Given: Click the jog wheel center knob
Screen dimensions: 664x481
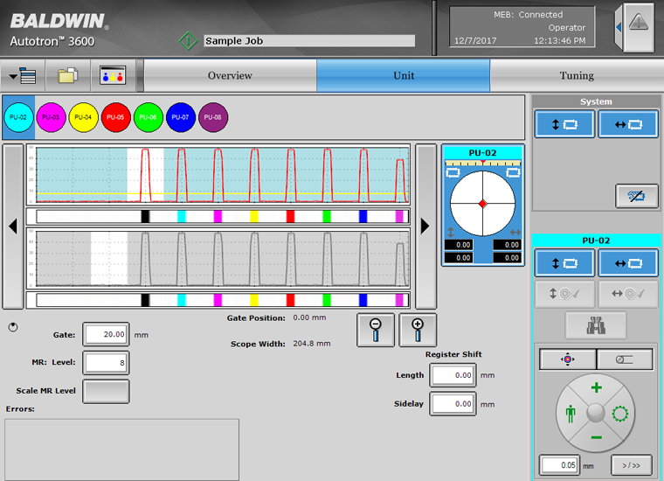Looking at the screenshot, I should point(595,413).
